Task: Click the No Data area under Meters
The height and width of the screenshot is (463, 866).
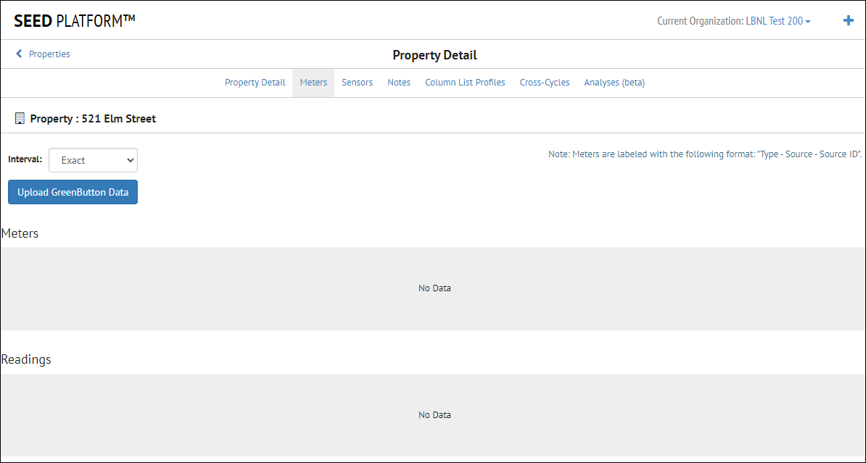Action: 434,288
